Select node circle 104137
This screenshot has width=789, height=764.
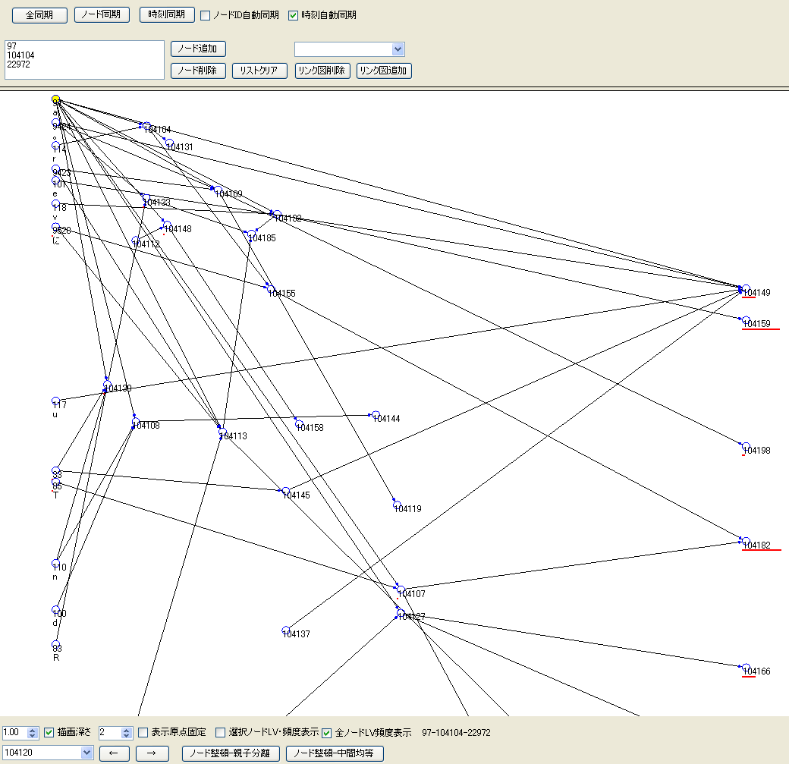coord(286,630)
